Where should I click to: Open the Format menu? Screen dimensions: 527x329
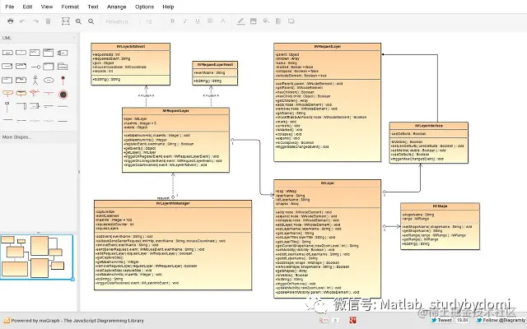(x=70, y=7)
